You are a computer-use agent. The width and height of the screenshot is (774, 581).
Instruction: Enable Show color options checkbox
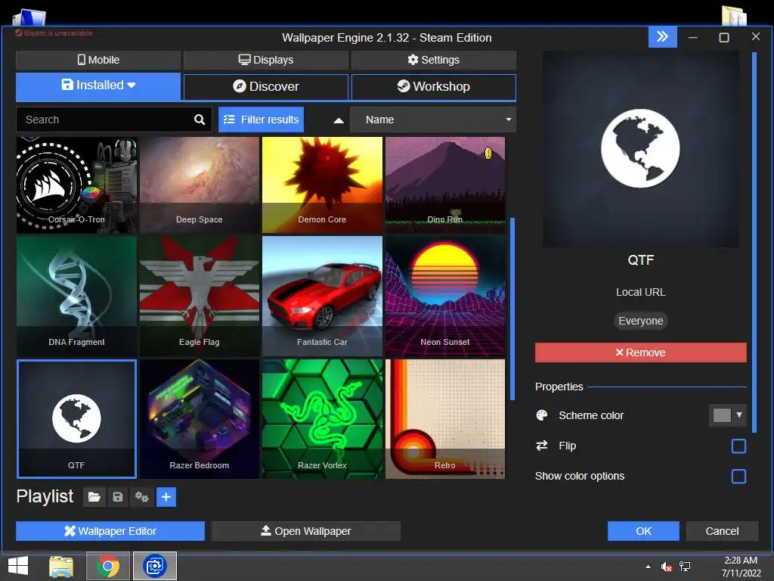click(738, 477)
